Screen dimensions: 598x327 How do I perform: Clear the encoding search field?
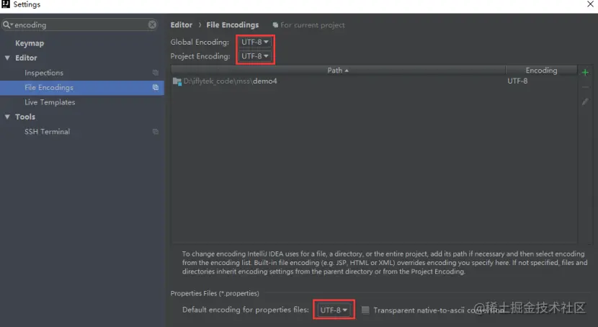[x=152, y=24]
